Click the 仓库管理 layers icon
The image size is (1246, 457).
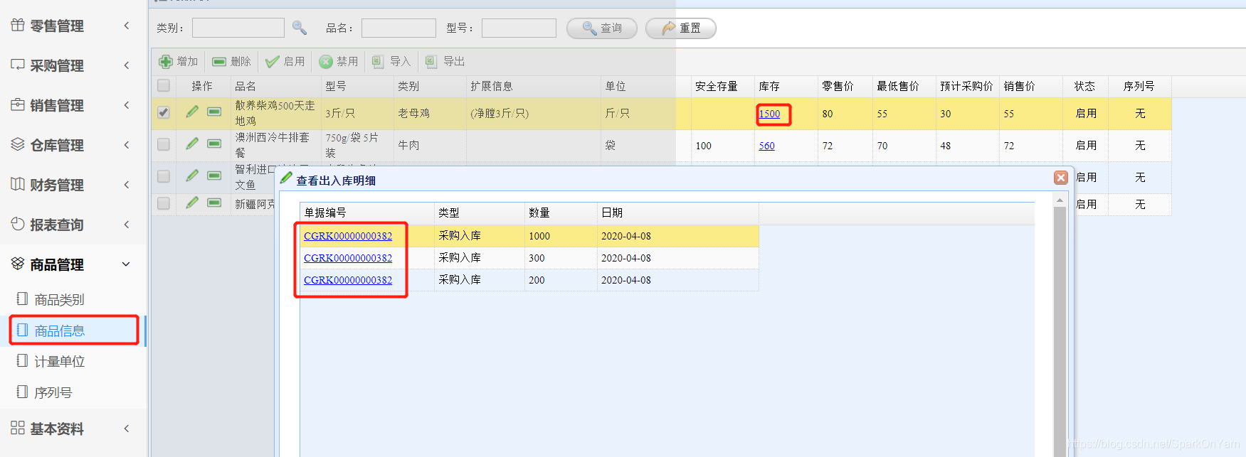click(18, 145)
